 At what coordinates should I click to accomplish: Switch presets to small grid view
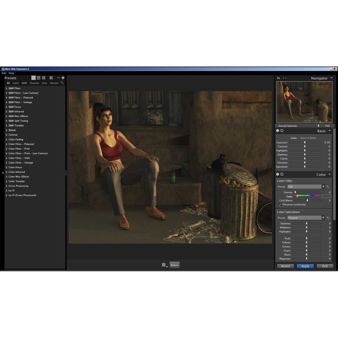[x=39, y=78]
